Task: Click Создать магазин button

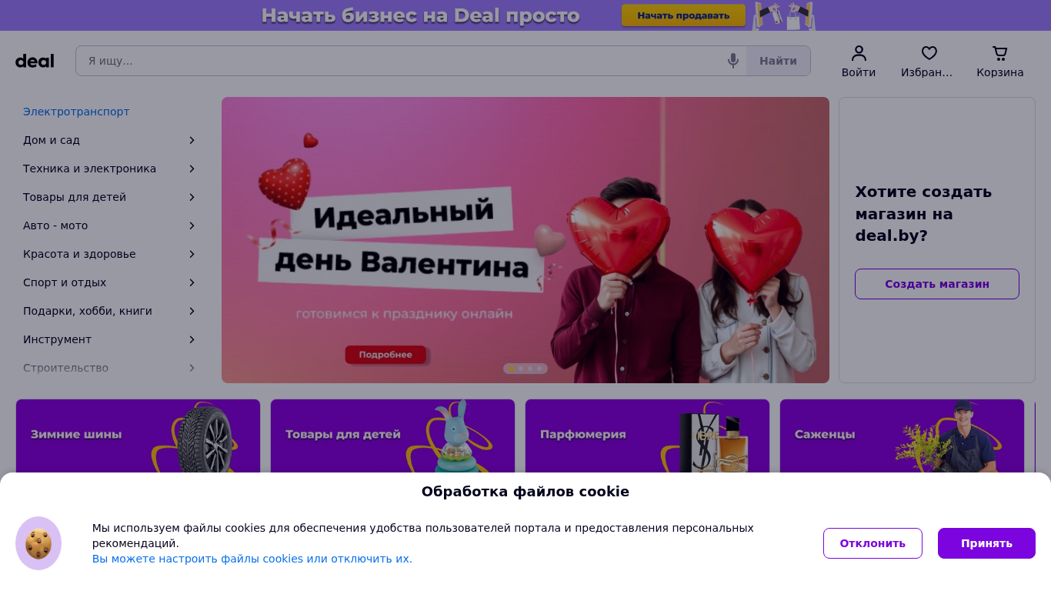Action: coord(937,284)
